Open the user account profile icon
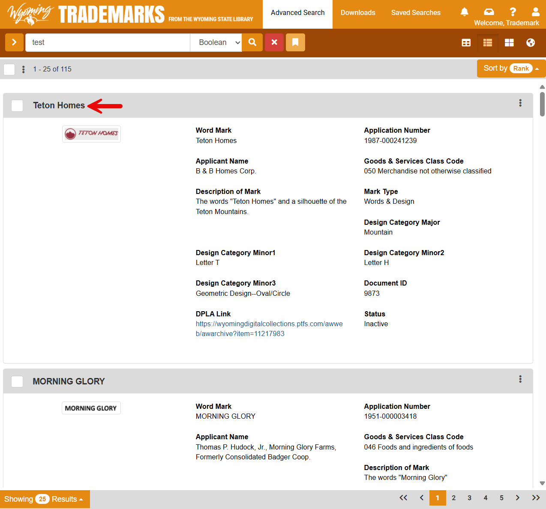The height and width of the screenshot is (509, 546). (x=536, y=12)
